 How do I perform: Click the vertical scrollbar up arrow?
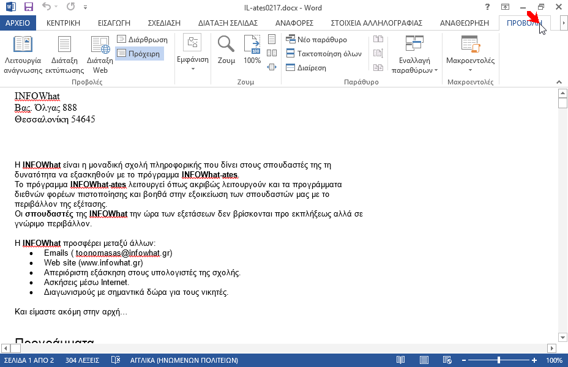[562, 94]
